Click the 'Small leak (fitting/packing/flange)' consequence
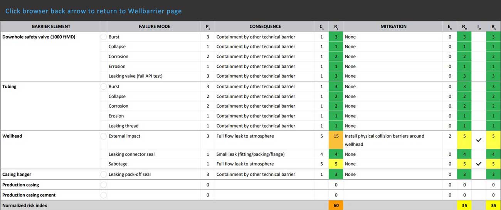This screenshot has width=501, height=210. [250, 154]
